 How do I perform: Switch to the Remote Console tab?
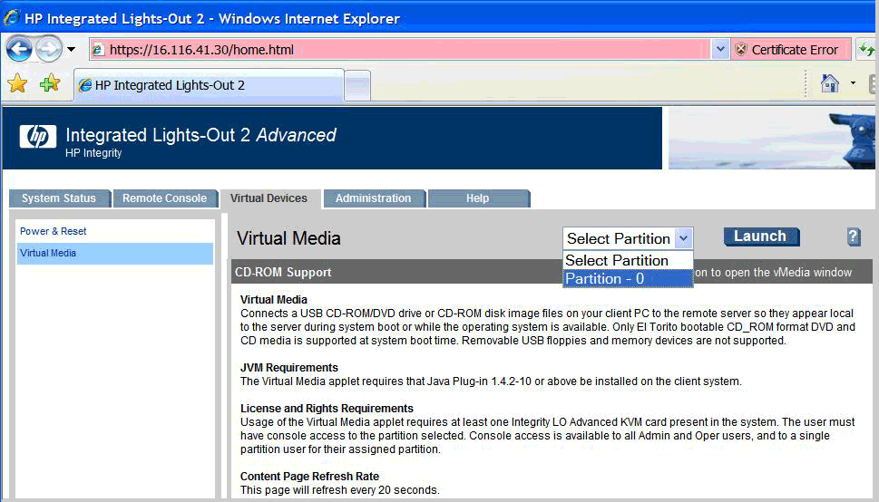coord(165,198)
